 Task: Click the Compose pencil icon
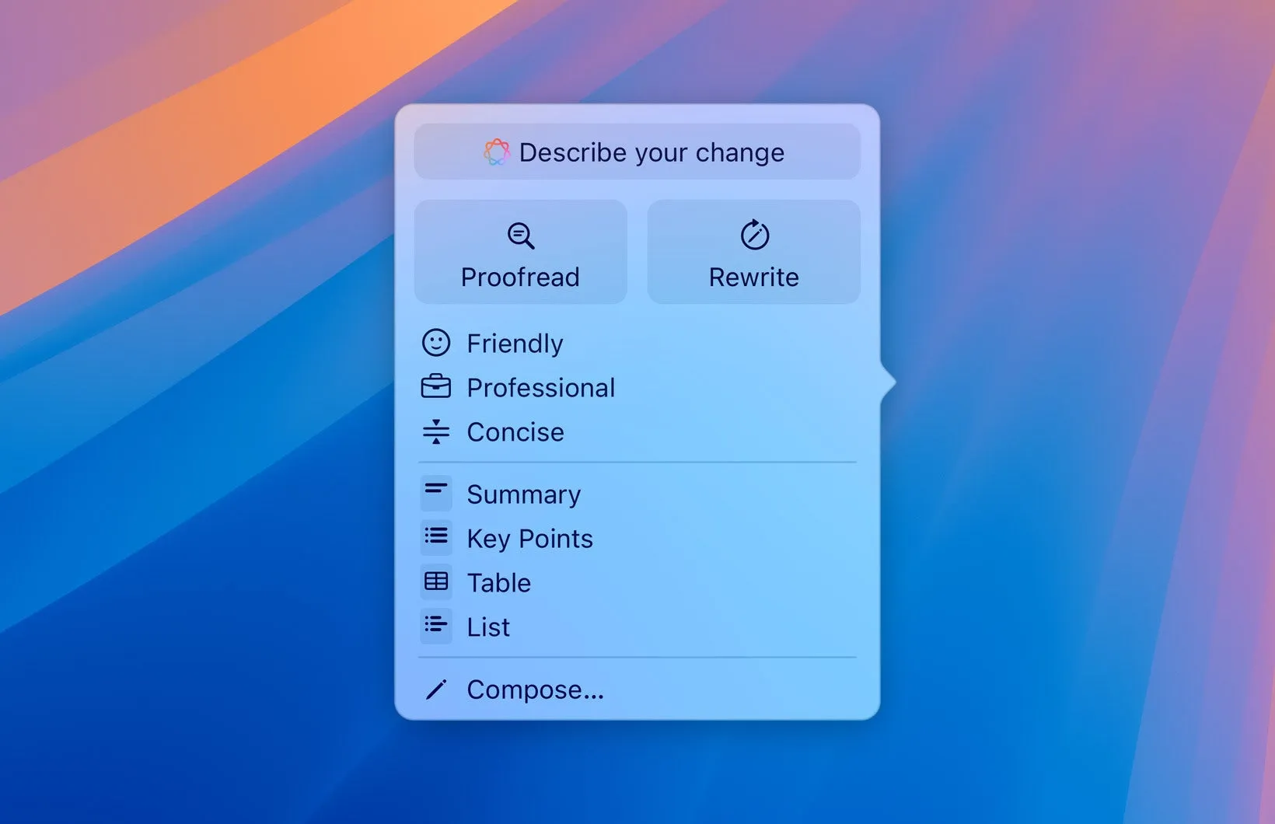coord(437,689)
